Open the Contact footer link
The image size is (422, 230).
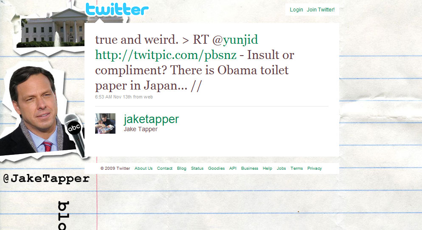point(165,168)
